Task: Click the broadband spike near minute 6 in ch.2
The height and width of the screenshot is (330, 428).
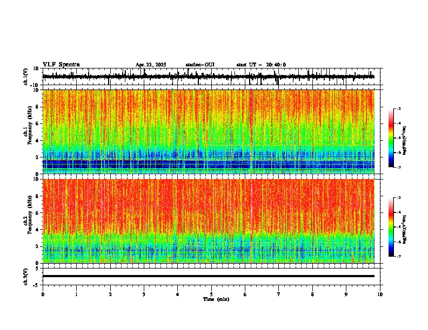Action: coord(251,221)
